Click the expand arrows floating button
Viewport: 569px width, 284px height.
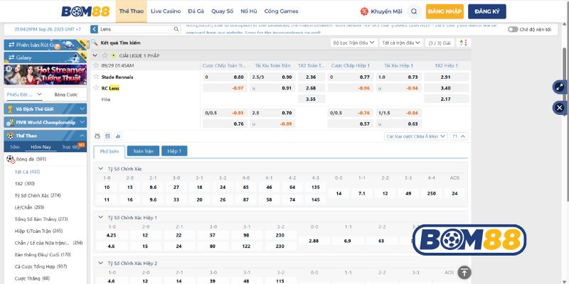559,87
